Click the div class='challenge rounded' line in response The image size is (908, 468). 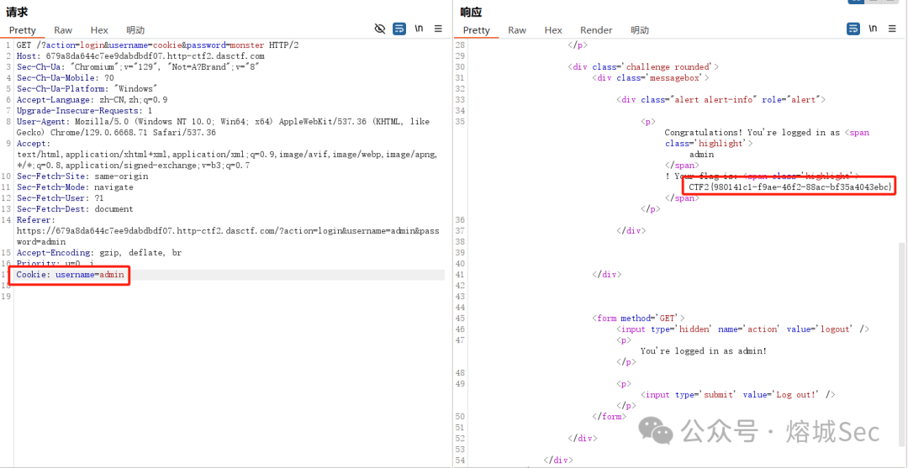643,67
